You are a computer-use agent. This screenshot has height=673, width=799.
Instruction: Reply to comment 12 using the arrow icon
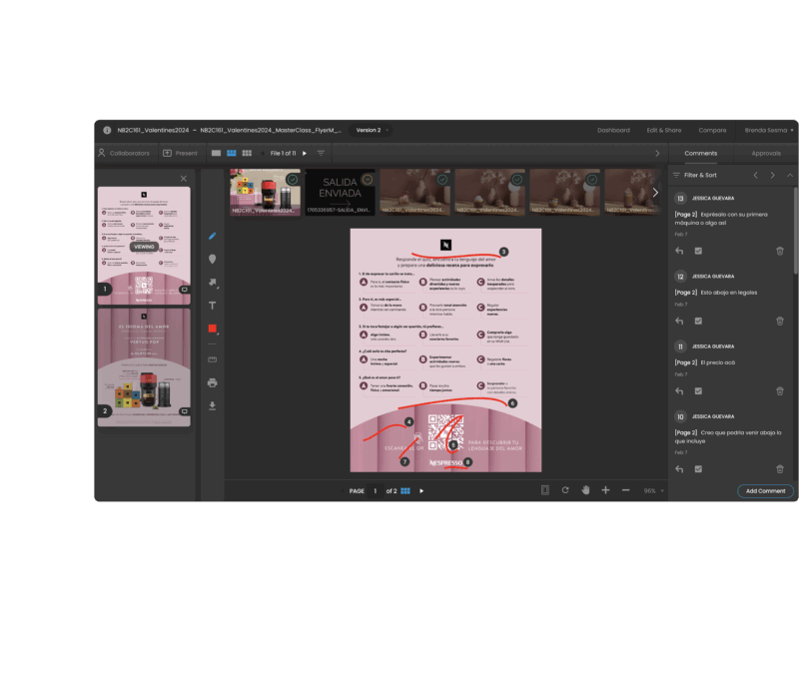679,321
